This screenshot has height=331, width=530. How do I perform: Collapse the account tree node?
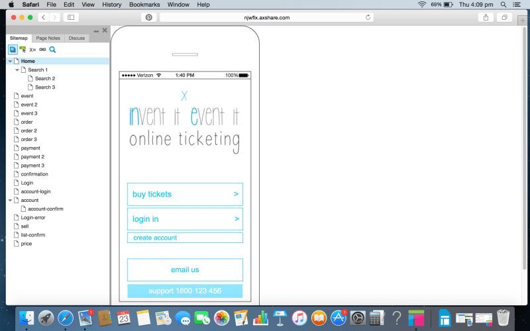point(11,200)
